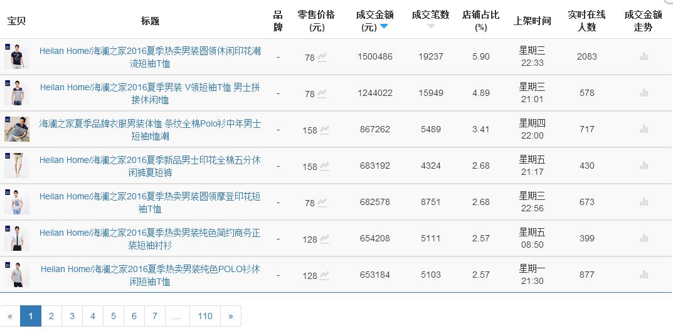The image size is (673, 331).
Task: Select online users cell 2083
Action: click(586, 56)
